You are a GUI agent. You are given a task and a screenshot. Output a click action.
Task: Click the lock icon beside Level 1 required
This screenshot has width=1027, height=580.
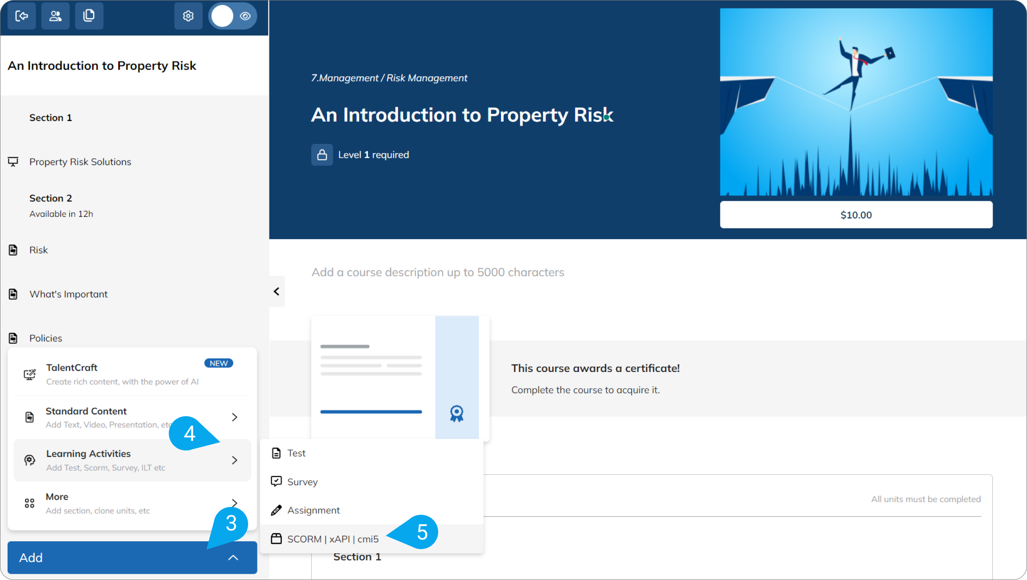pyautogui.click(x=322, y=155)
